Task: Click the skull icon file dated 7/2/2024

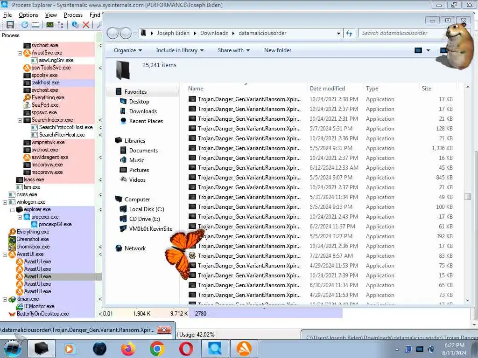Action: pos(192,256)
